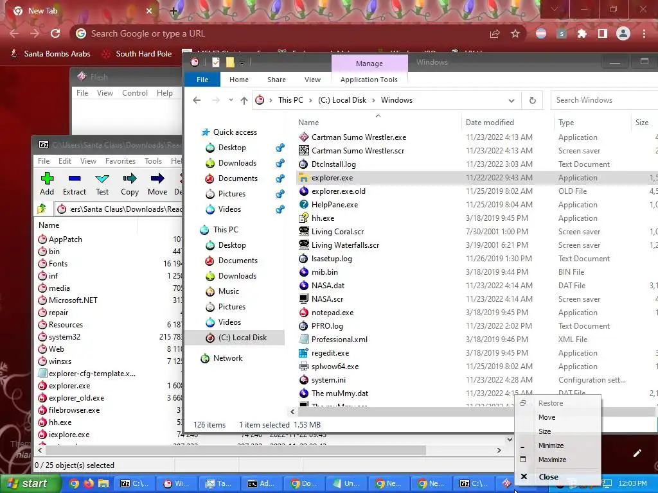Image resolution: width=658 pixels, height=493 pixels.
Task: Open Firefox from taskbar quick launch
Action: tap(89, 483)
